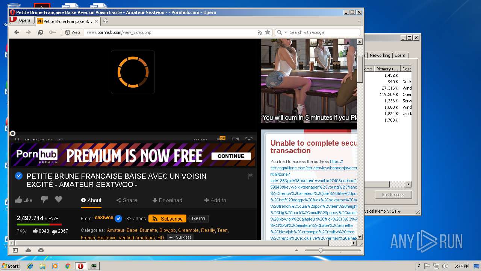Toggle the Opera panel sidebar icon in the status bar
The width and height of the screenshot is (481, 271).
(x=15, y=250)
